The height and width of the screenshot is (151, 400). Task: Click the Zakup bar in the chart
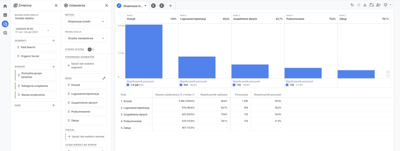356,74
